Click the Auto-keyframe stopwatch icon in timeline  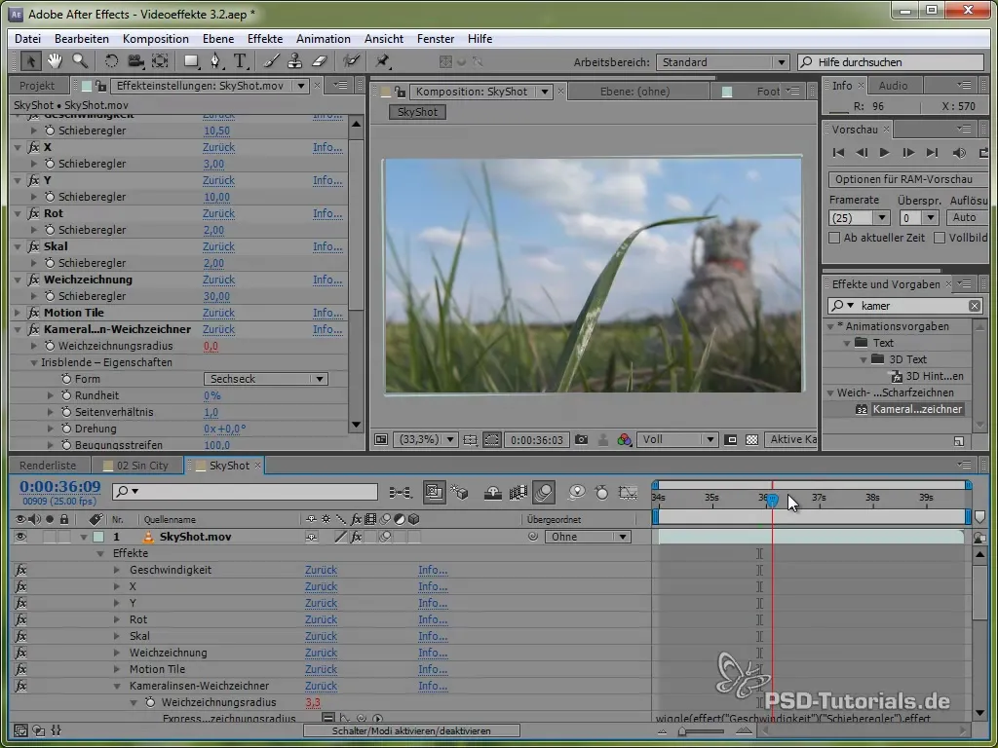click(600, 492)
